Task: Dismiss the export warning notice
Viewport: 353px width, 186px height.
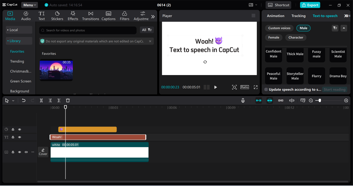Action: click(150, 41)
